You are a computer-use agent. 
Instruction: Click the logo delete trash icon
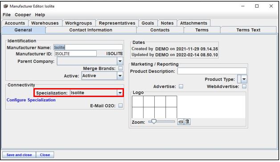coord(187,122)
